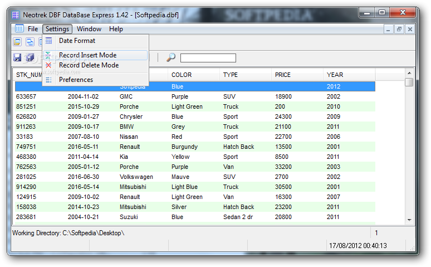Click Sedan 2 dr type cell
The width and height of the screenshot is (431, 267).
[x=238, y=217]
